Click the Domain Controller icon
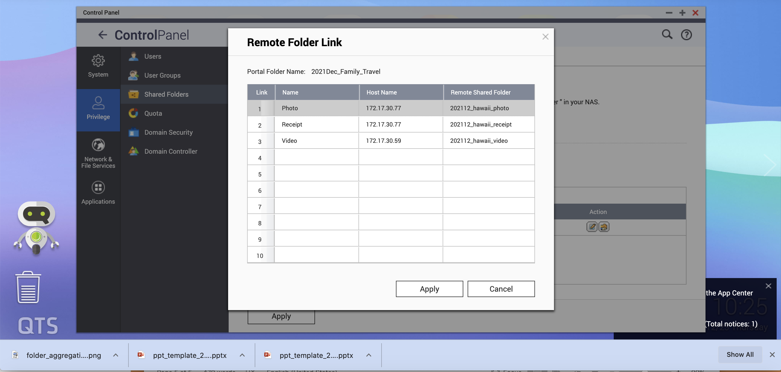This screenshot has width=781, height=372. (x=133, y=151)
